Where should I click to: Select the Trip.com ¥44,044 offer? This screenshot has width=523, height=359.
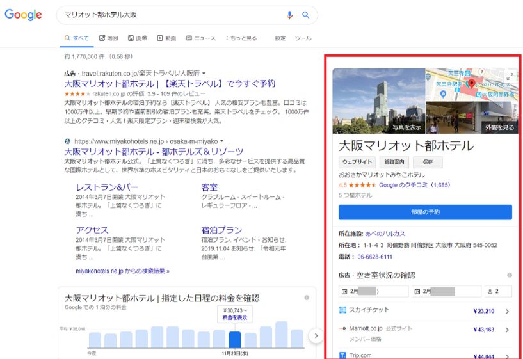coord(425,355)
